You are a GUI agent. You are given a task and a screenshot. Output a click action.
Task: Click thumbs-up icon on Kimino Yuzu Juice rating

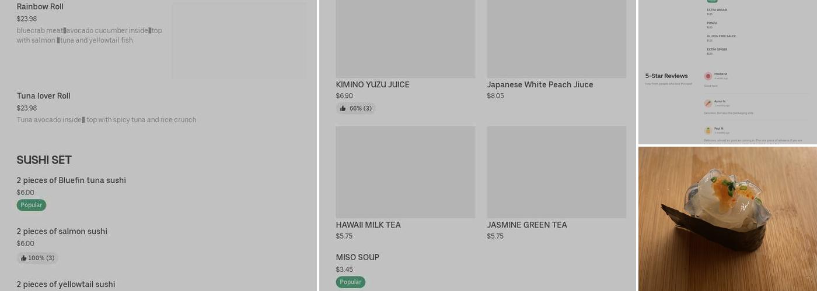[343, 108]
